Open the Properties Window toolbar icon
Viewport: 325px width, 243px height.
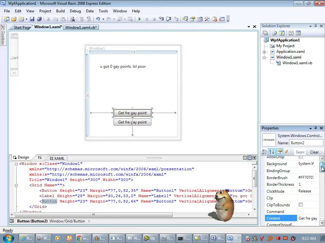pyautogui.click(x=193, y=19)
